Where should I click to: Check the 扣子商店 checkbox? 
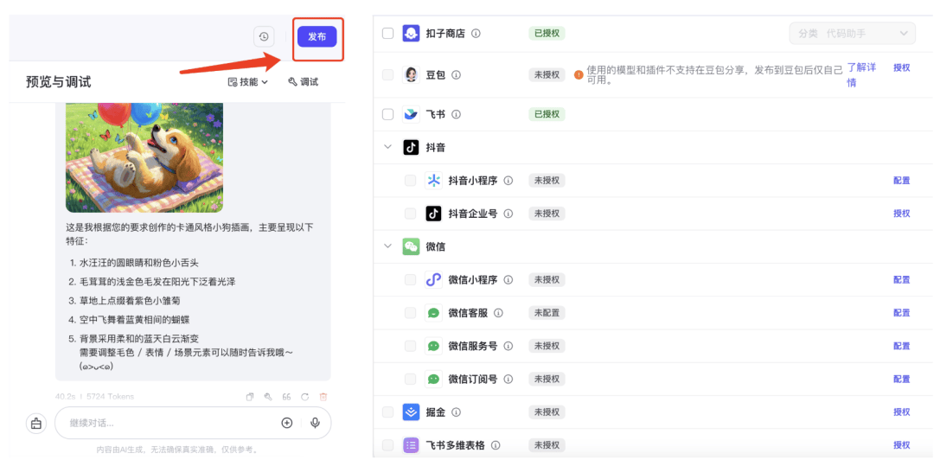(387, 34)
